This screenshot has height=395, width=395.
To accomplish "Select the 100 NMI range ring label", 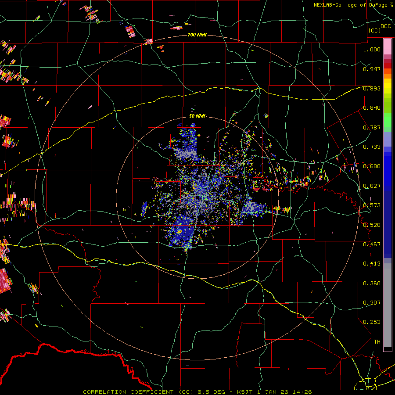I will [x=197, y=35].
